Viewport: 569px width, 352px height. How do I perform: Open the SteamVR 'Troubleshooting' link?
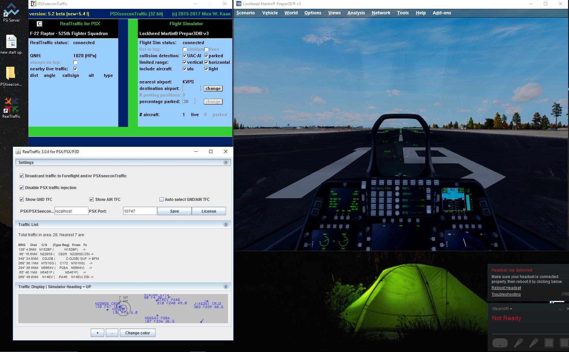pos(506,294)
